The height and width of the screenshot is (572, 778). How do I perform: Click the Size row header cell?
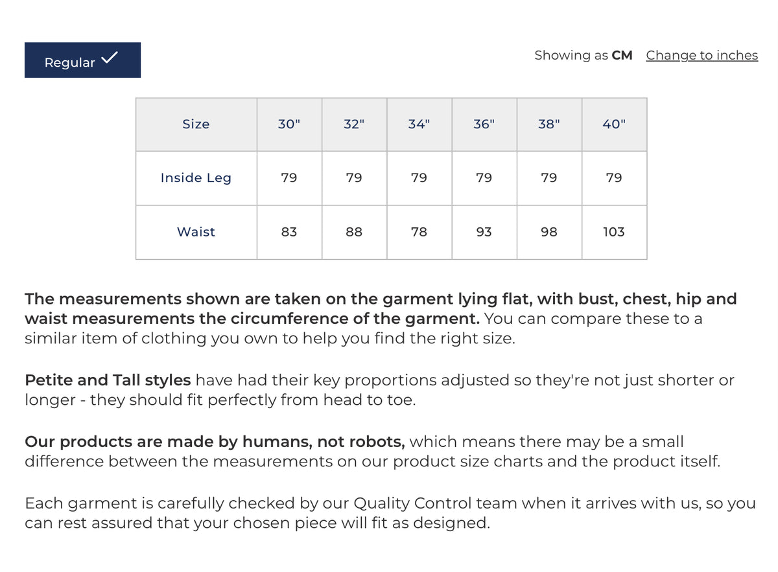pos(196,124)
